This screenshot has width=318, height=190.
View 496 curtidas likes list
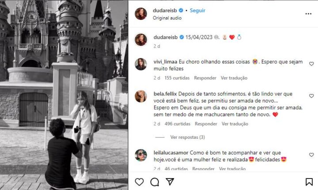pos(178,124)
